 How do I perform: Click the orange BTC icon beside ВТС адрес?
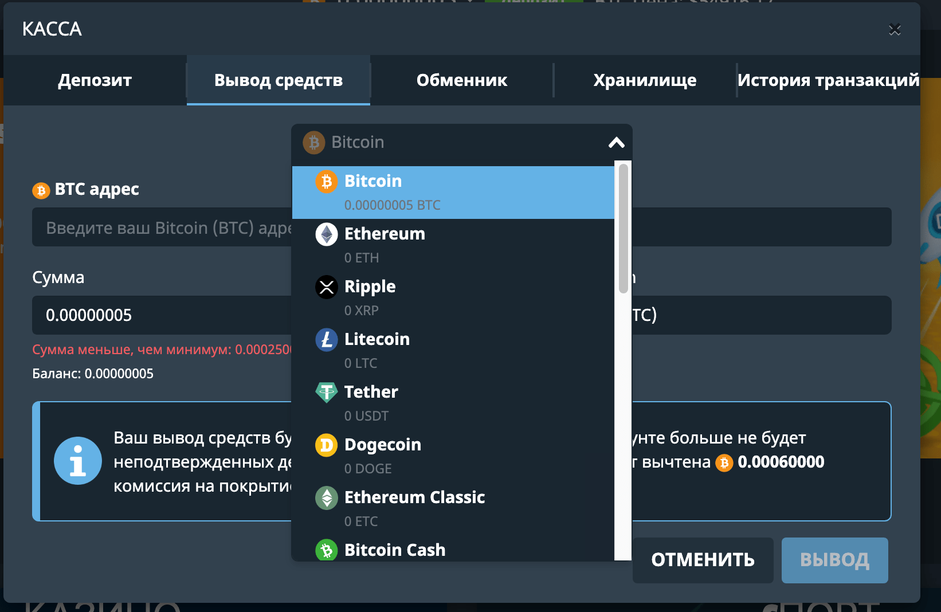tap(41, 190)
